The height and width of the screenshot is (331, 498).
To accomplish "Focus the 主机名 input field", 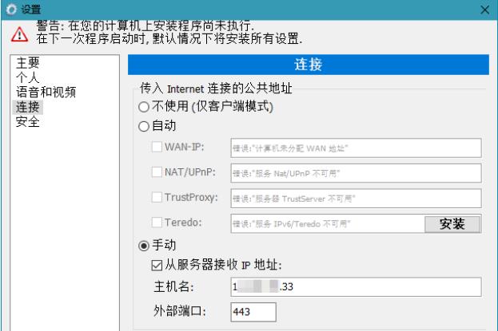I will (356, 287).
